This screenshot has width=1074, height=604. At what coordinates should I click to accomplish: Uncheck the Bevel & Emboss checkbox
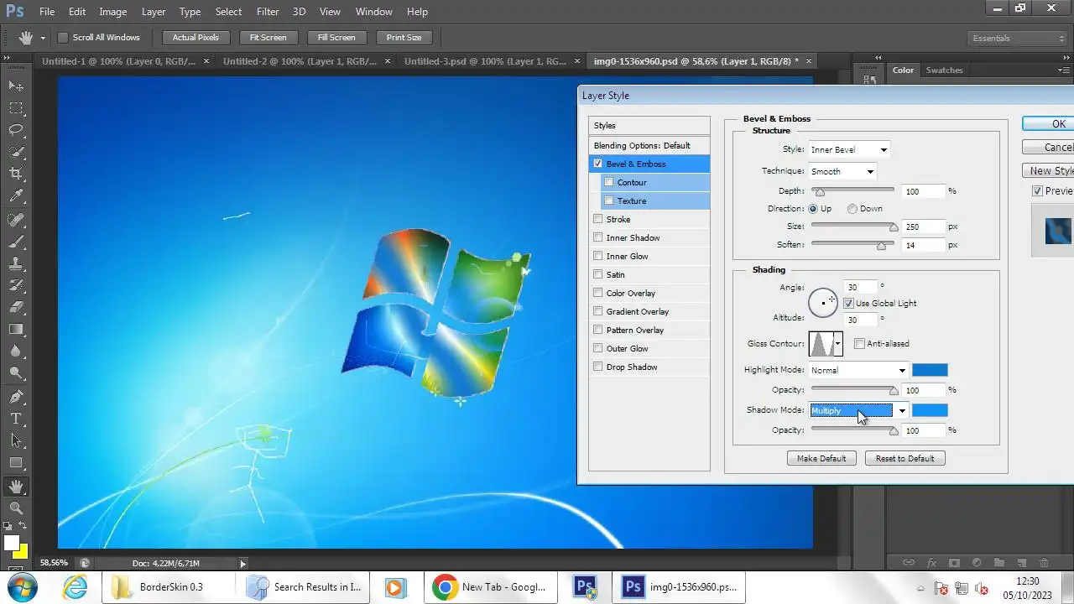597,164
